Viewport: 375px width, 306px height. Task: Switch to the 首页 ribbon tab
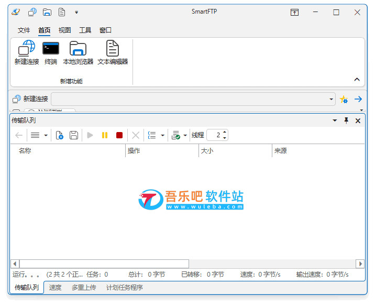[44, 30]
